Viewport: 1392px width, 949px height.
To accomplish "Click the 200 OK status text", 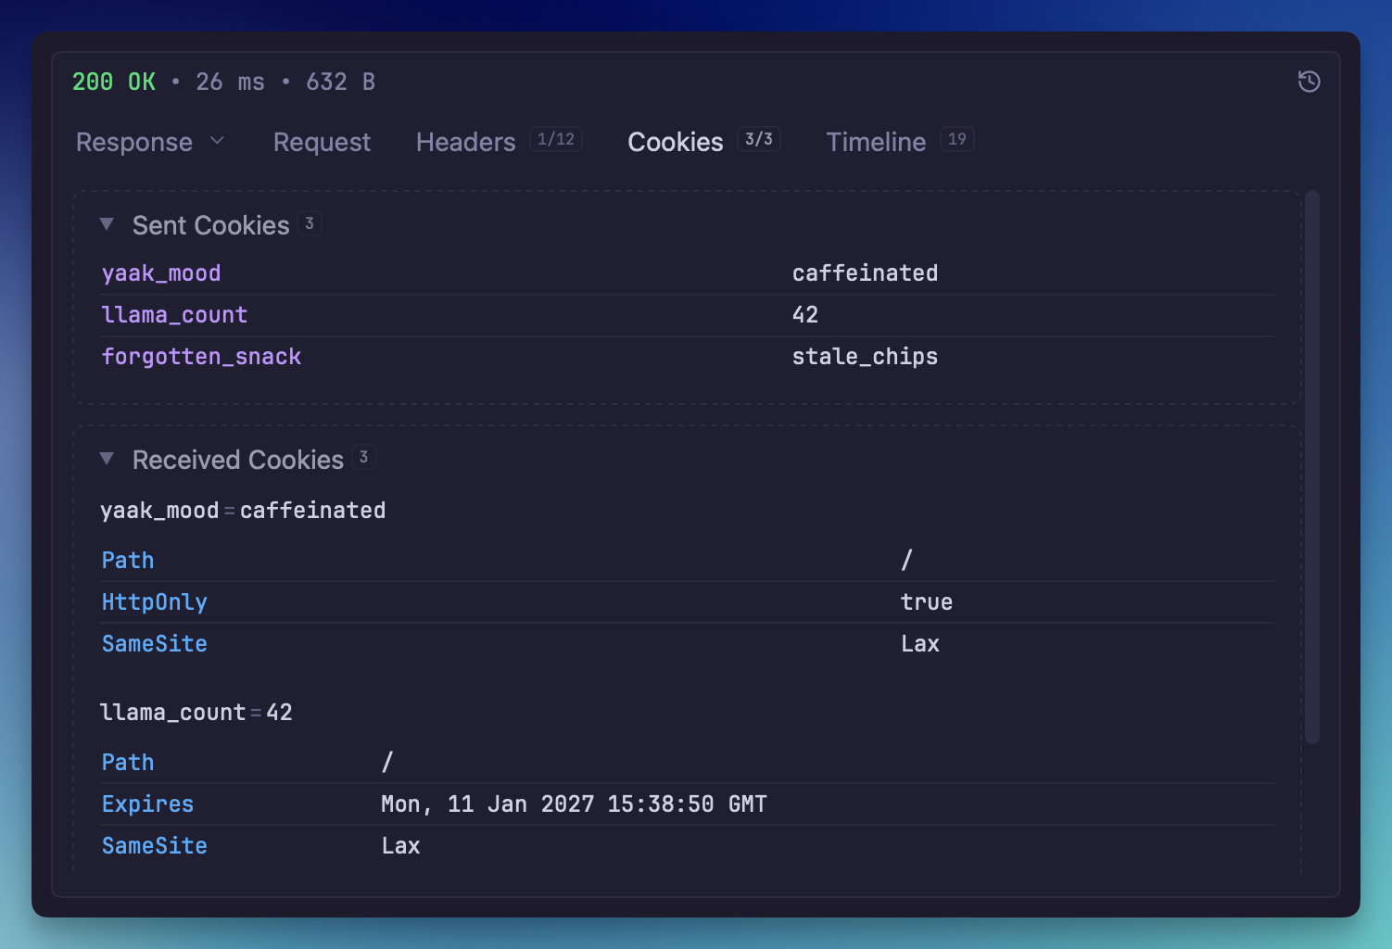I will [114, 82].
